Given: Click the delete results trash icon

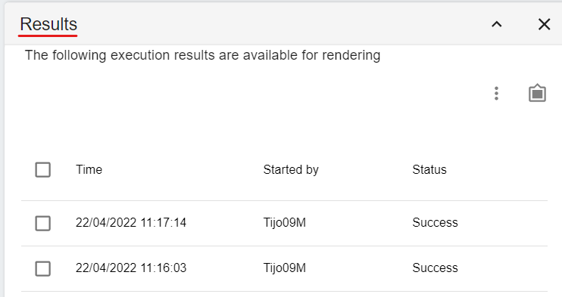Looking at the screenshot, I should pos(537,94).
